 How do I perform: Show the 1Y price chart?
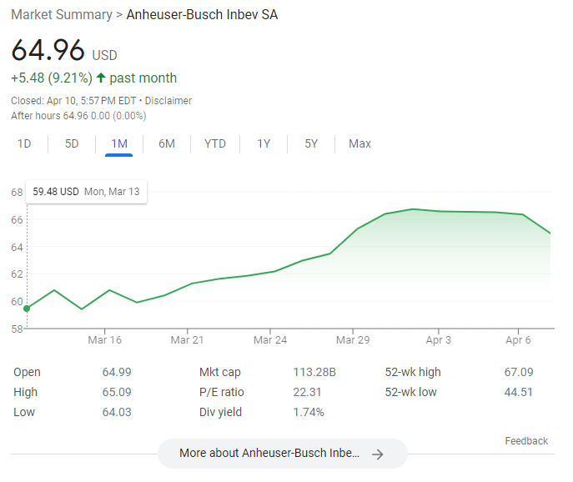(264, 143)
